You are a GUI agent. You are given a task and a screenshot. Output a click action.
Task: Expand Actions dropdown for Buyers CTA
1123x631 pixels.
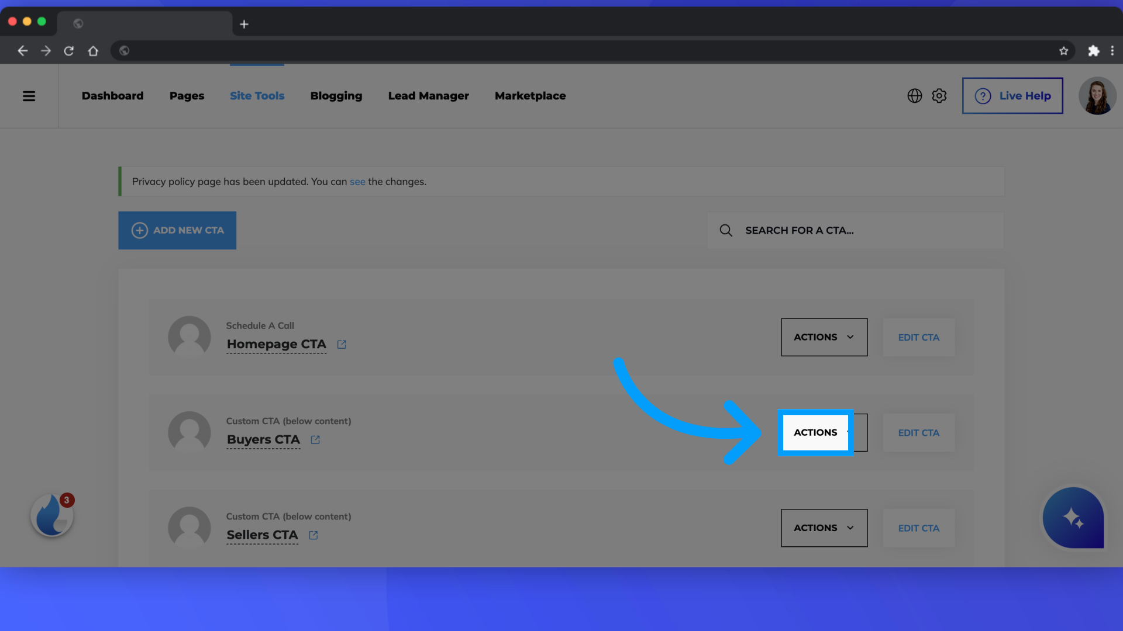coord(824,432)
